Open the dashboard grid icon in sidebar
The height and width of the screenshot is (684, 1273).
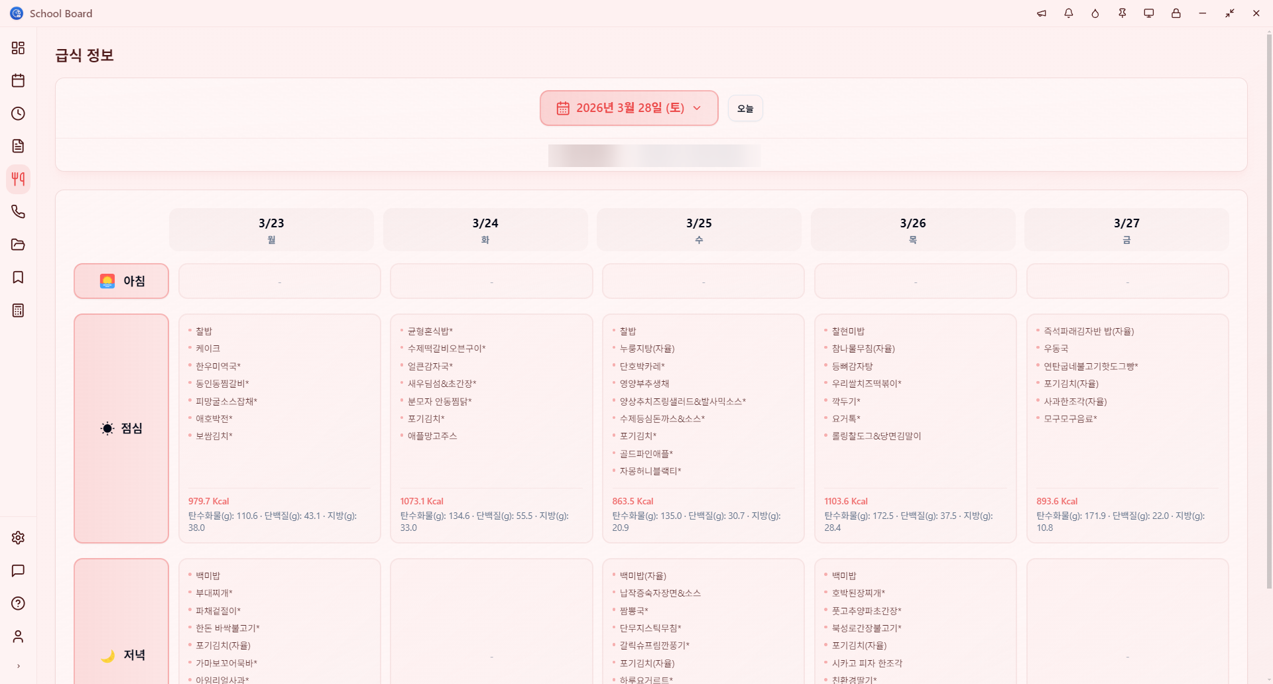(18, 48)
